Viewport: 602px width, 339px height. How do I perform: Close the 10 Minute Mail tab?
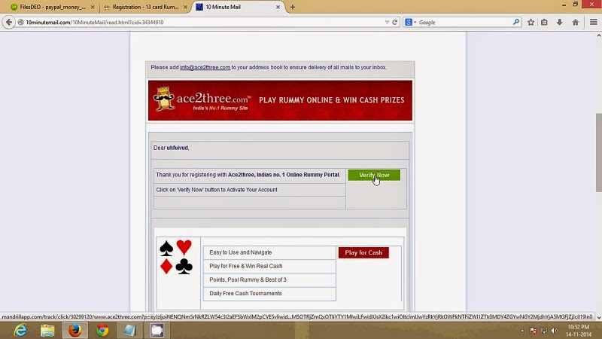(x=278, y=7)
